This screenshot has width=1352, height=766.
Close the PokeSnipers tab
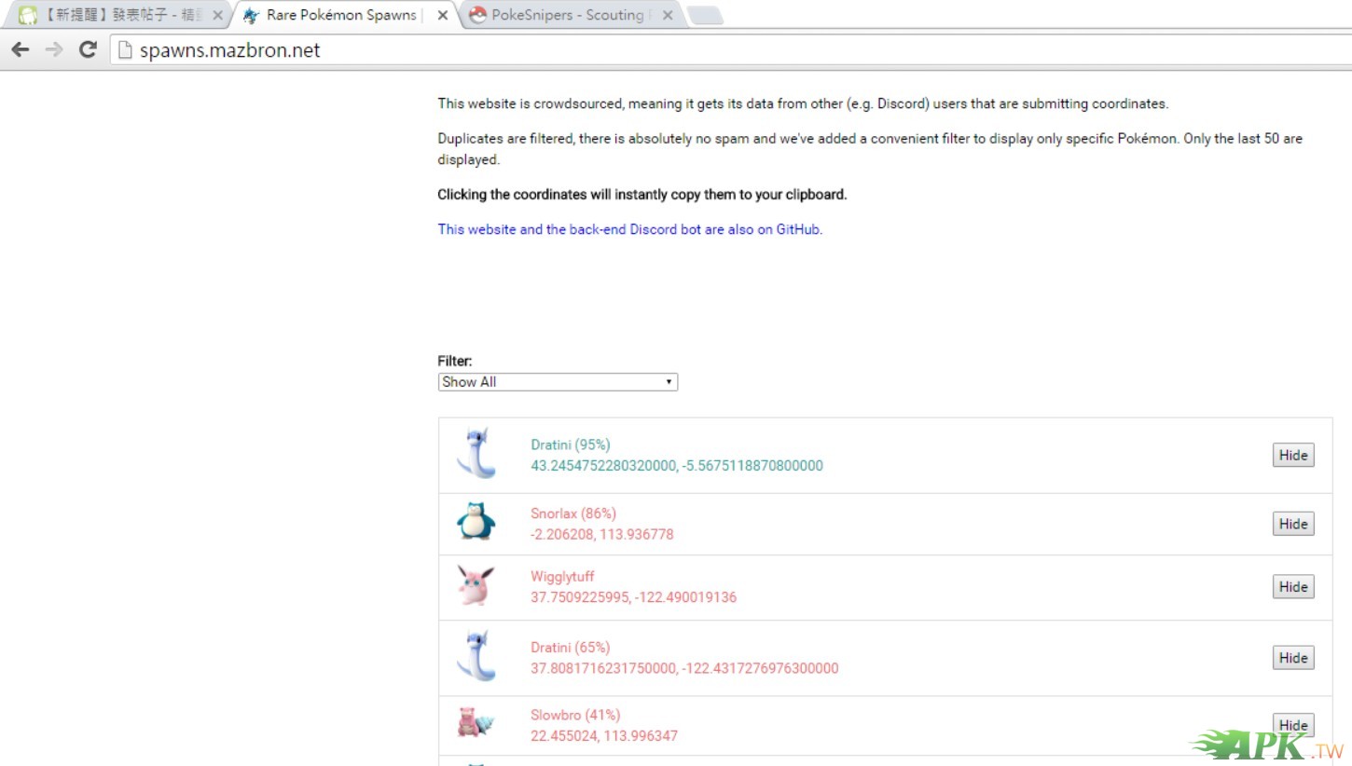click(x=668, y=15)
